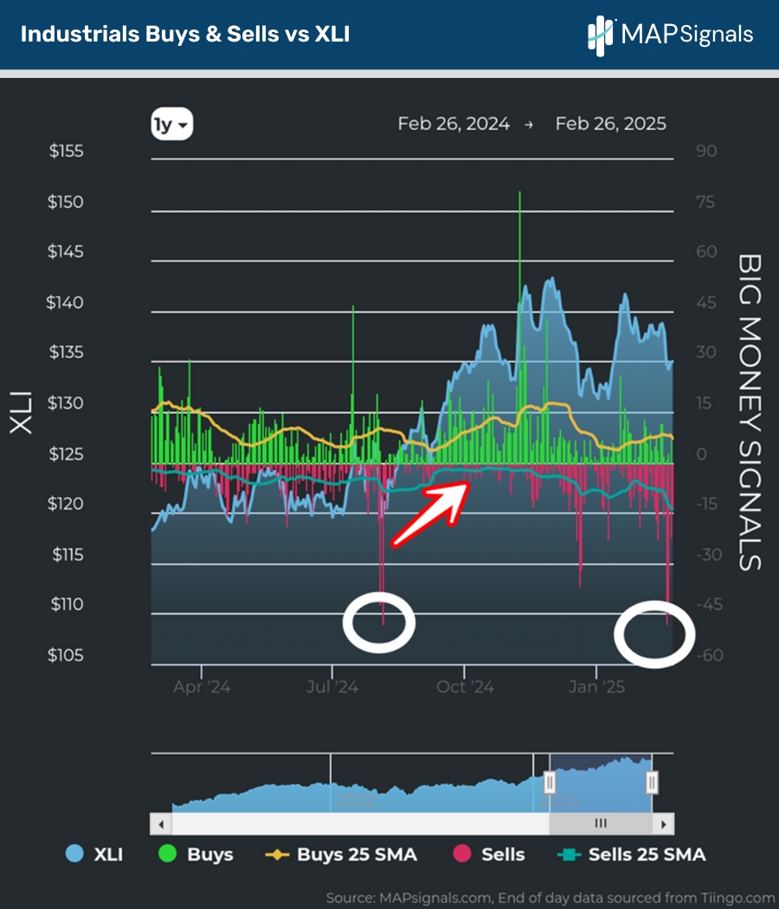The height and width of the screenshot is (909, 779).
Task: Click the 45 signals axis value
Action: click(x=706, y=303)
